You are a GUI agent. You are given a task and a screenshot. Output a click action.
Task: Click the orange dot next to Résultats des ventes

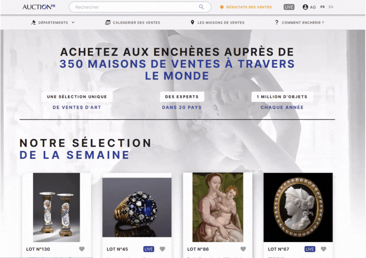tap(222, 7)
